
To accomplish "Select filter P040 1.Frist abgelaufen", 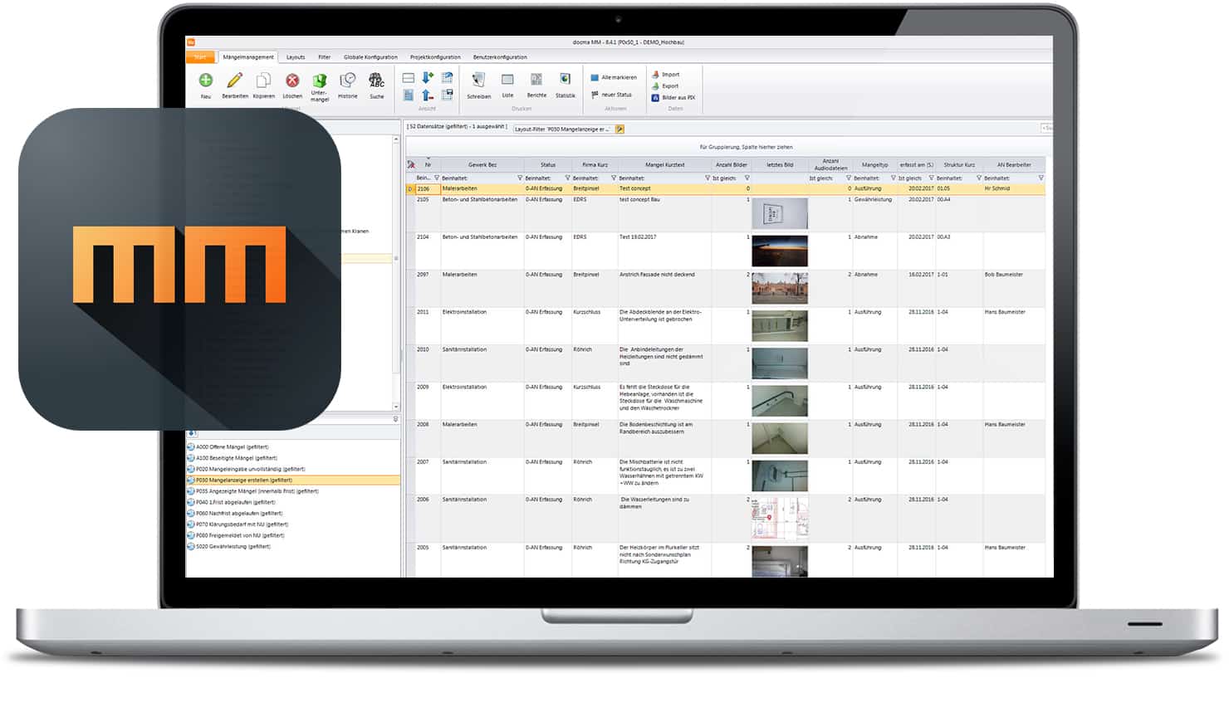I will pyautogui.click(x=235, y=502).
